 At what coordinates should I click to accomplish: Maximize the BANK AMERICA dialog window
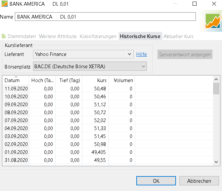click(195, 4)
